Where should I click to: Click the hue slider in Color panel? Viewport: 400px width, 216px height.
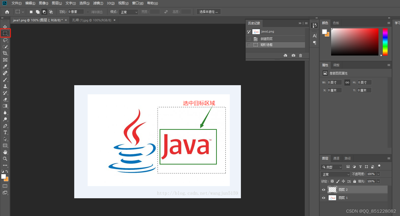click(x=385, y=42)
